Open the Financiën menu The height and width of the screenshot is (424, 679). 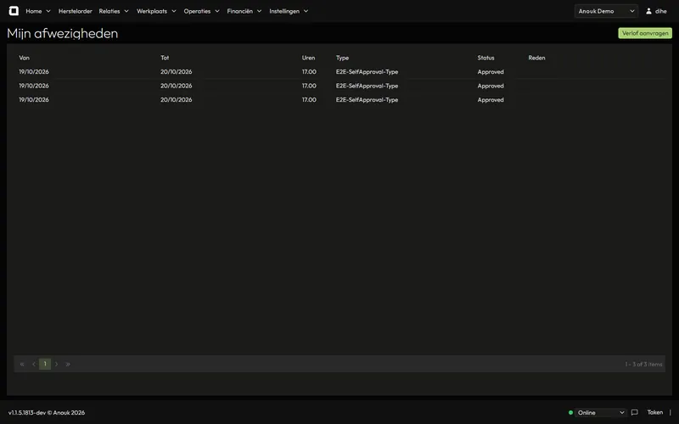pyautogui.click(x=240, y=11)
